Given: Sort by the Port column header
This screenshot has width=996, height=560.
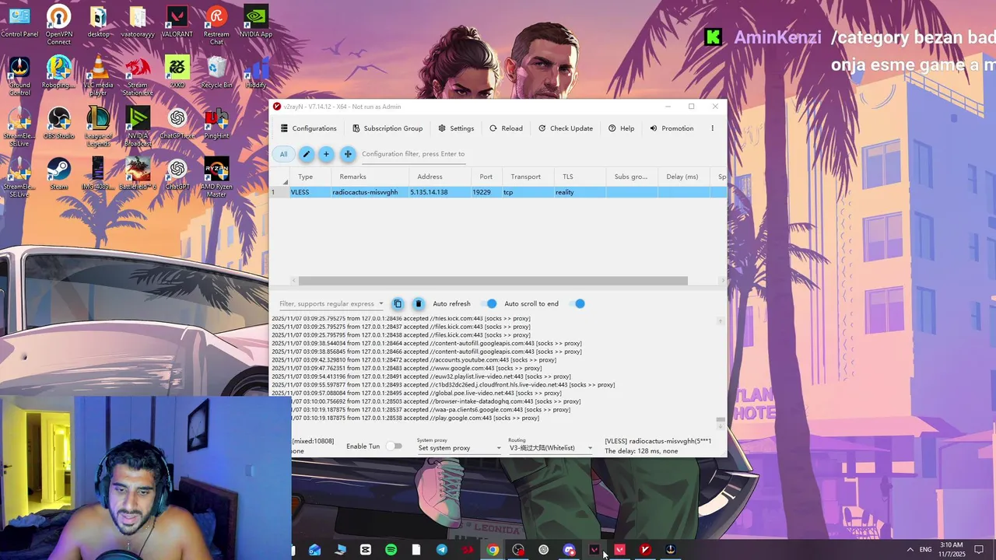Looking at the screenshot, I should [486, 177].
